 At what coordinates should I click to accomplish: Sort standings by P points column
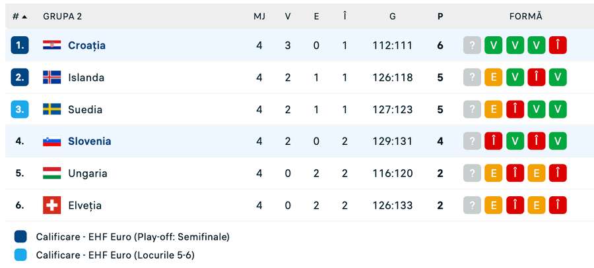[x=440, y=16]
